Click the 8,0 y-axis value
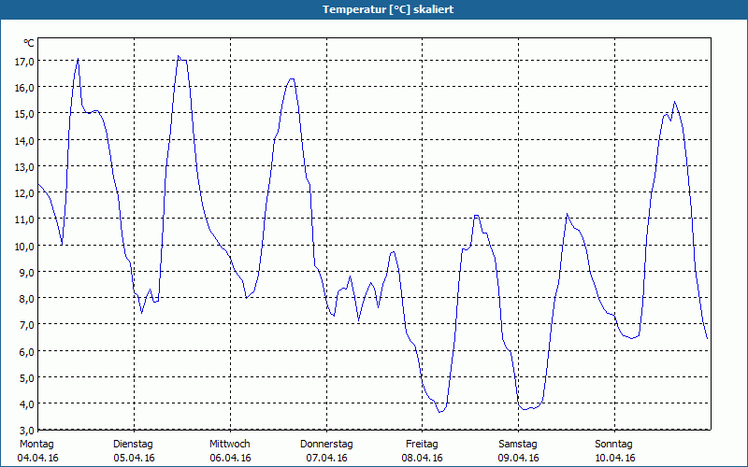This screenshot has width=748, height=467. pyautogui.click(x=27, y=299)
